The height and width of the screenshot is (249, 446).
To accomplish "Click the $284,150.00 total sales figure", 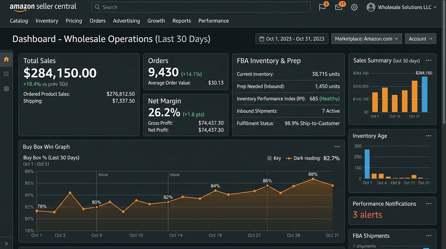I will (60, 73).
